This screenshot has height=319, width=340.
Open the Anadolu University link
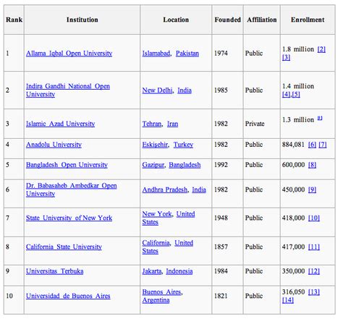click(x=54, y=145)
